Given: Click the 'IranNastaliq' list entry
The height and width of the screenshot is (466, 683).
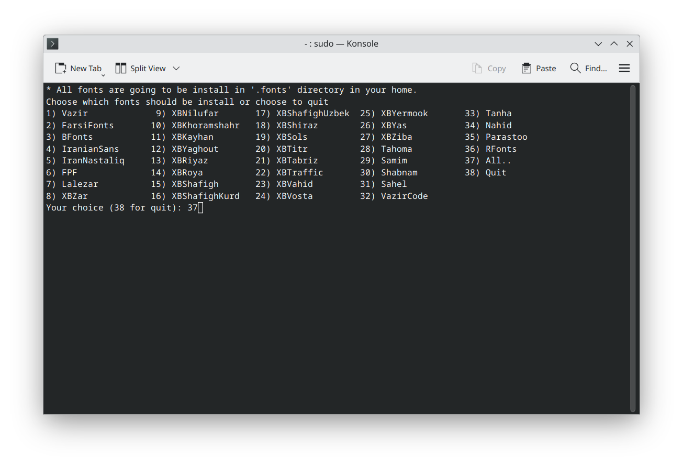Looking at the screenshot, I should click(x=93, y=161).
